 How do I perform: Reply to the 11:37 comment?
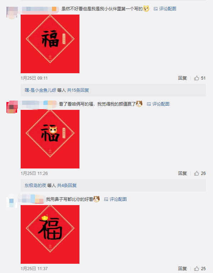coord(182,268)
